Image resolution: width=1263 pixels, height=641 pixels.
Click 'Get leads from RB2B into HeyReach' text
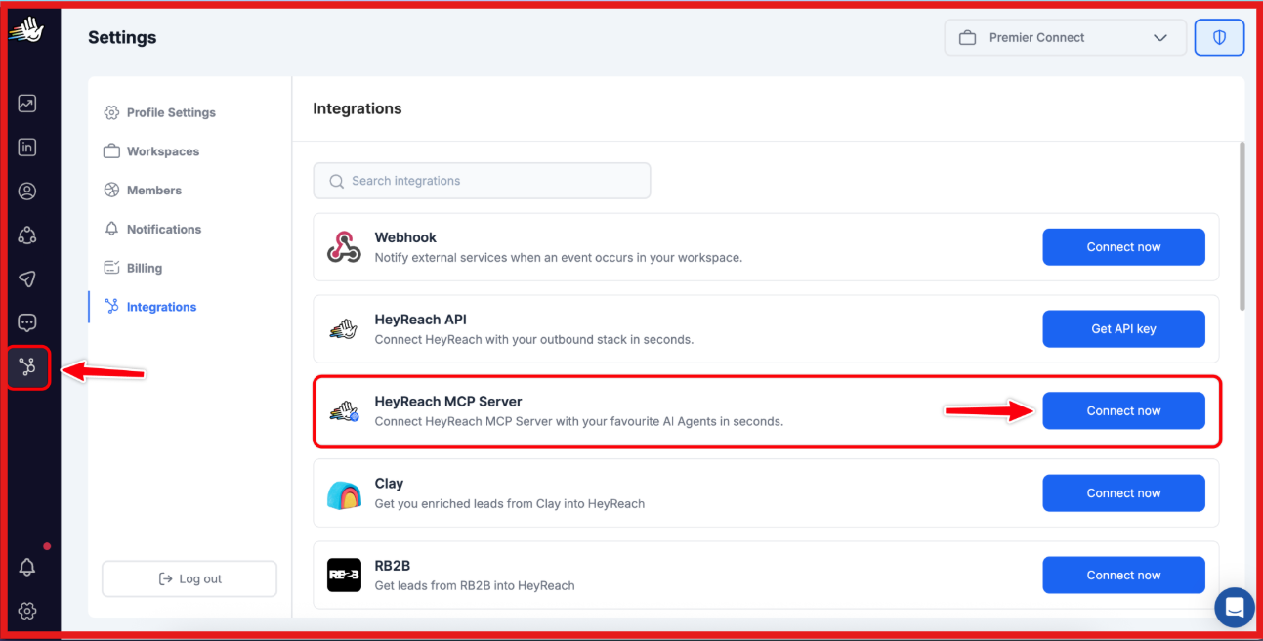[x=475, y=586]
